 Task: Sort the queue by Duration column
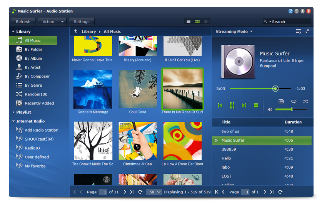coord(298,122)
